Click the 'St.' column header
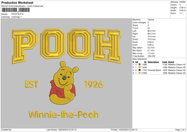The width and height of the screenshot is (187, 132). [145, 62]
